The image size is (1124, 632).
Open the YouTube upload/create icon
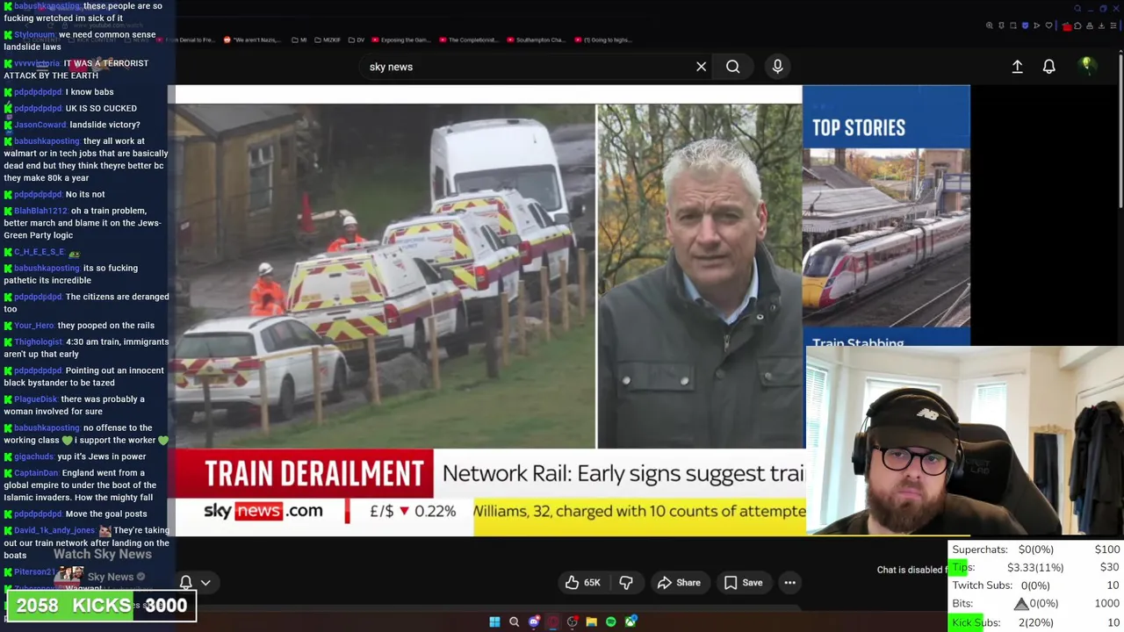(1017, 67)
